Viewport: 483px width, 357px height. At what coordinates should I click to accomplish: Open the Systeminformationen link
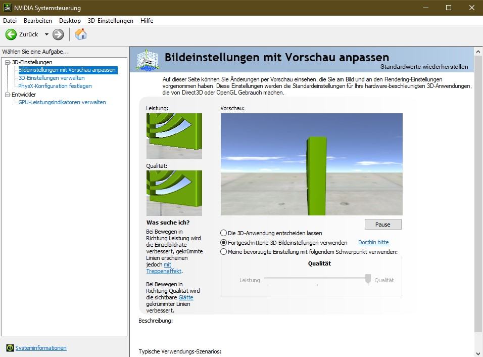pos(41,348)
